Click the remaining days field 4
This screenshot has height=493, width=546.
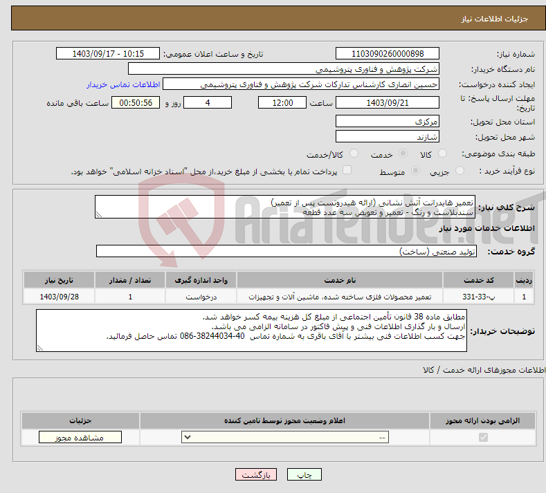click(208, 102)
